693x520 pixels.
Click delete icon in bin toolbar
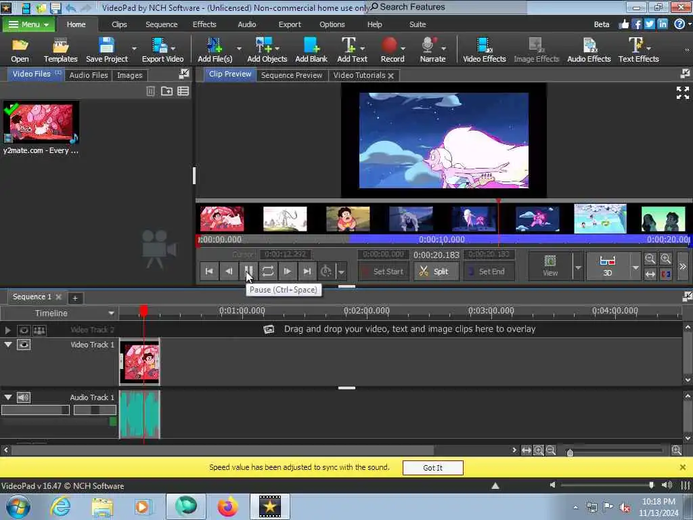(x=151, y=91)
